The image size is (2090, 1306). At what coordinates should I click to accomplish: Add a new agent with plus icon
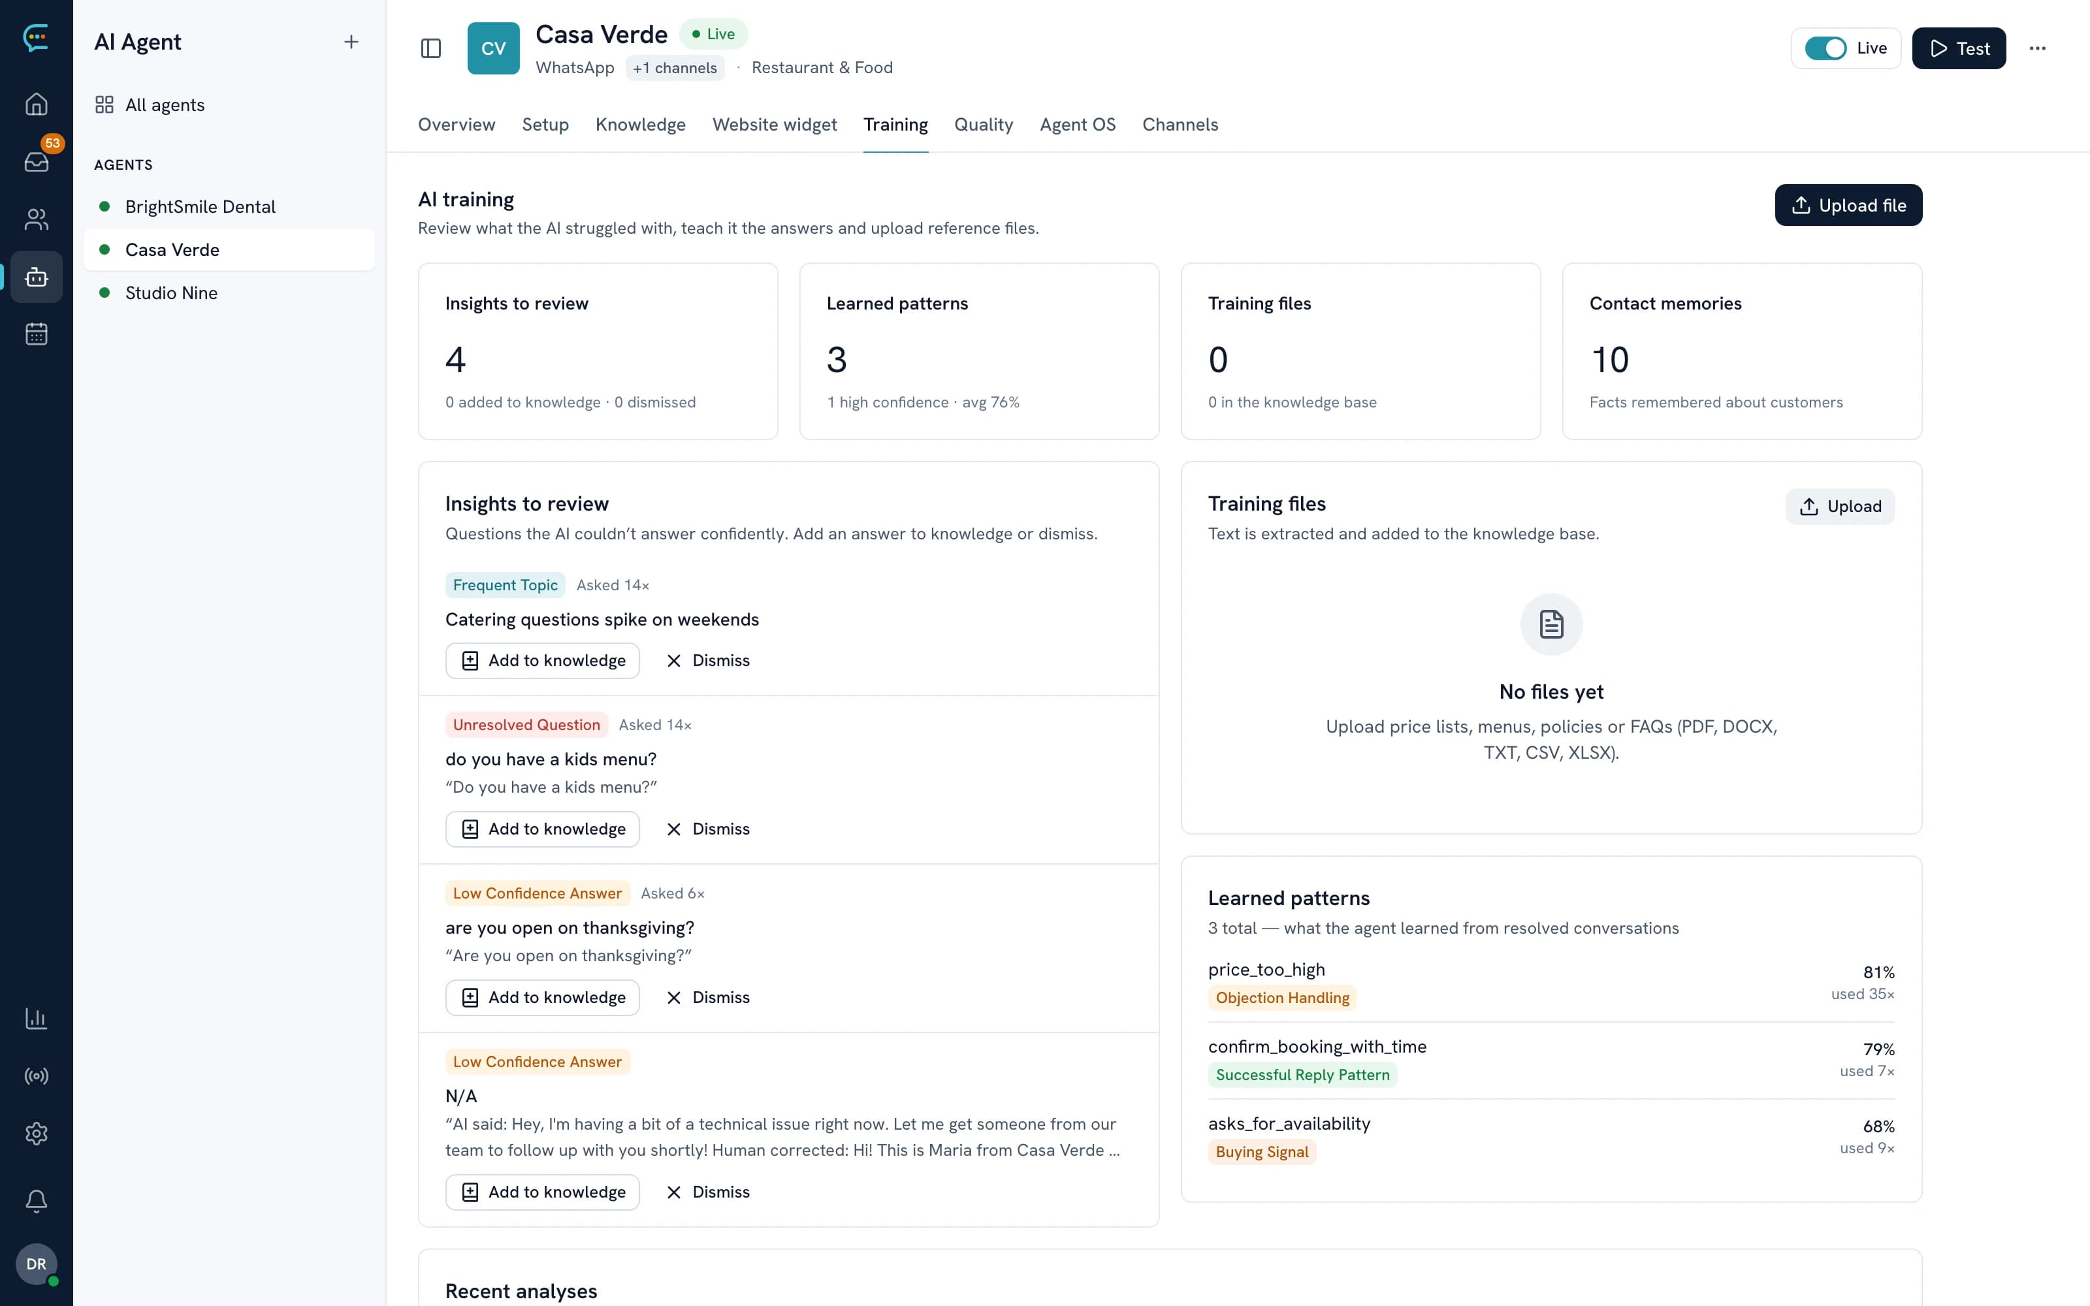coord(351,41)
